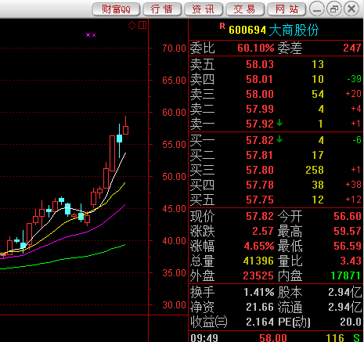Open the 网站 button

coord(287,9)
